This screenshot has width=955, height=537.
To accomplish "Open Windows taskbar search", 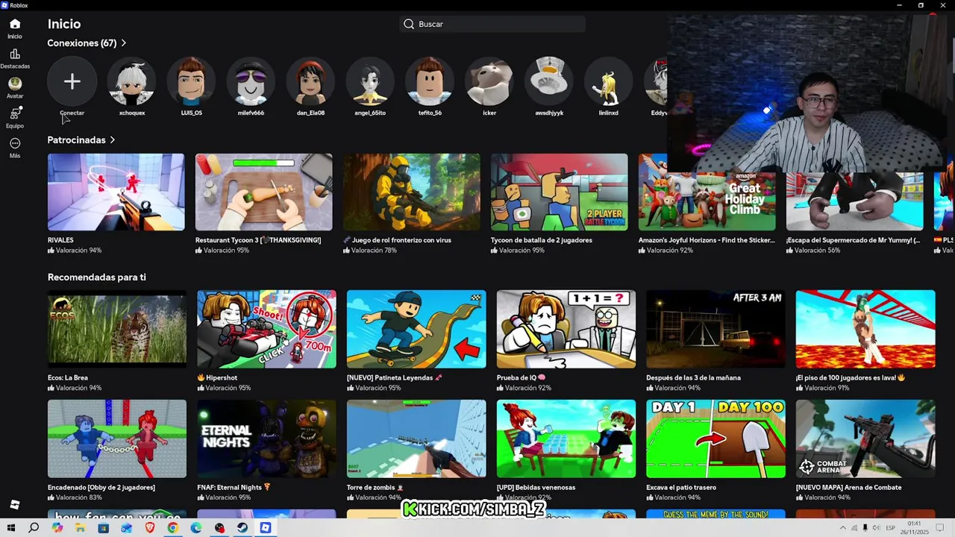I will pos(34,528).
